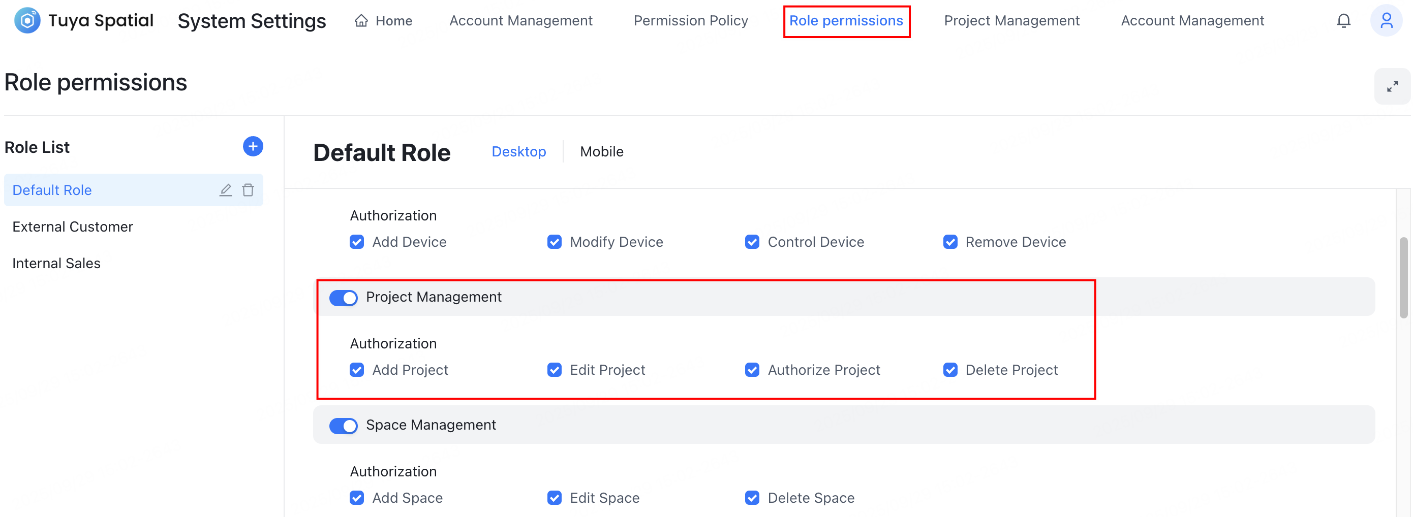Image resolution: width=1413 pixels, height=517 pixels.
Task: Open Home via the house icon
Action: point(361,20)
